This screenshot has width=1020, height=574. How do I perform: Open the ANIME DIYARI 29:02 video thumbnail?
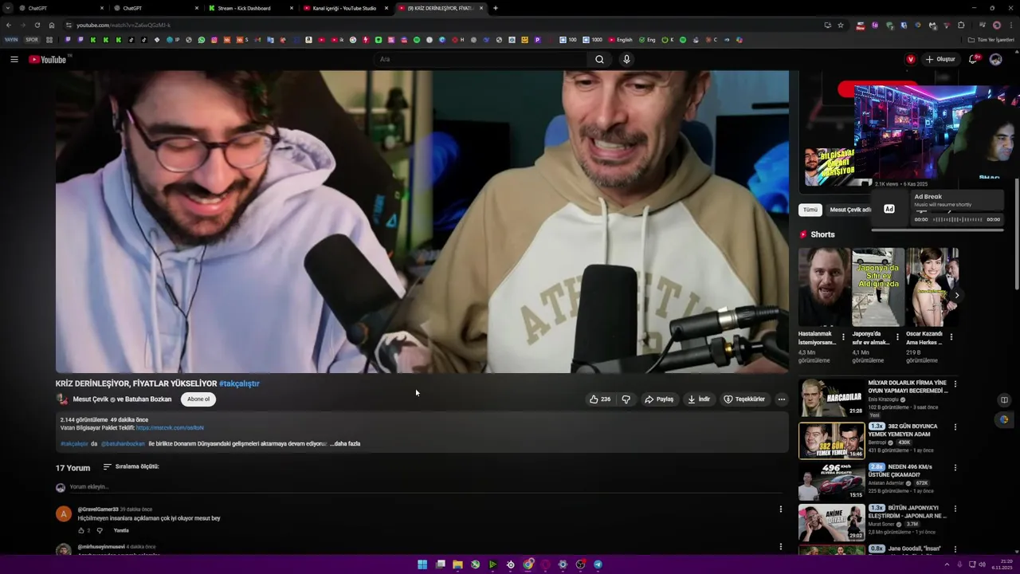click(x=832, y=522)
